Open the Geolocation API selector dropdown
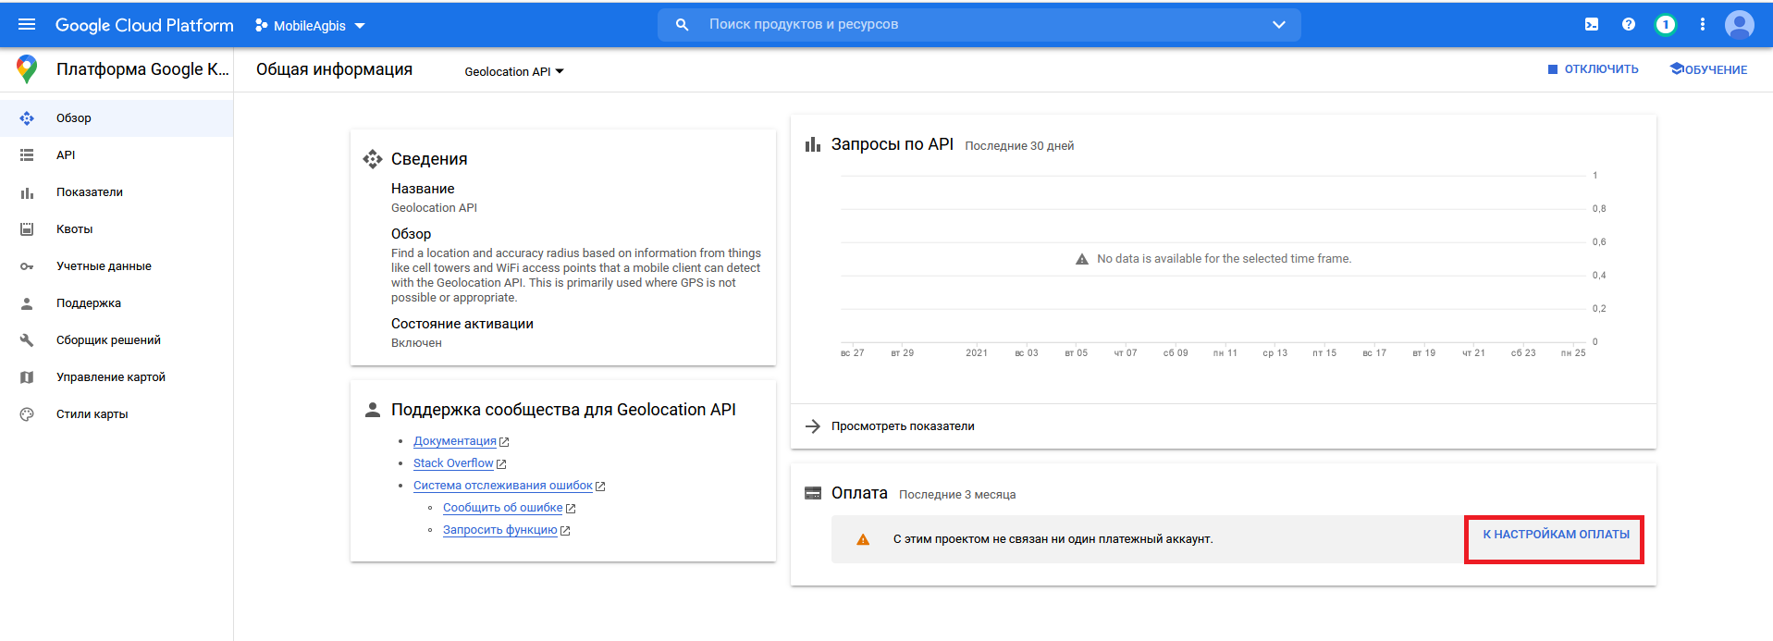Screen dimensions: 1773x641 [x=513, y=71]
